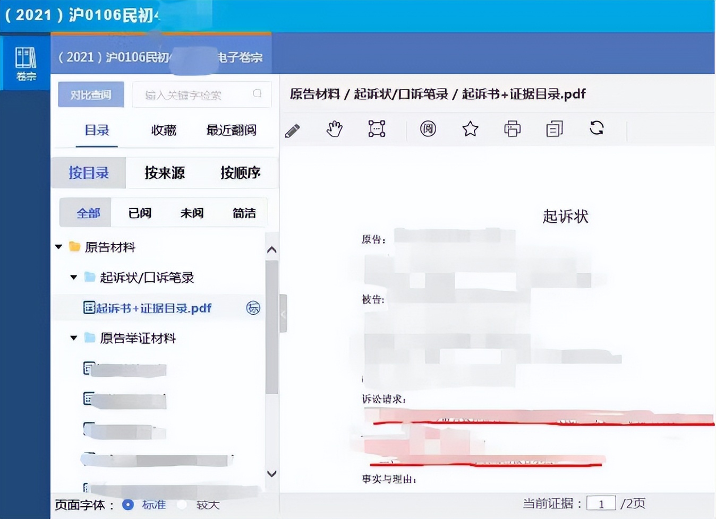716x519 pixels.
Task: Collapse the 原告材料 folder
Action: point(58,246)
